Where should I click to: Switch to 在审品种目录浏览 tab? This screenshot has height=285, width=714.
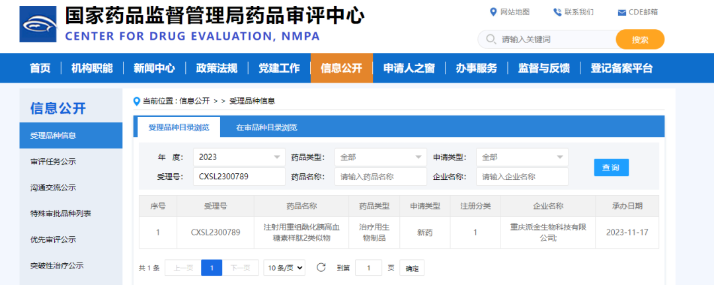(266, 128)
